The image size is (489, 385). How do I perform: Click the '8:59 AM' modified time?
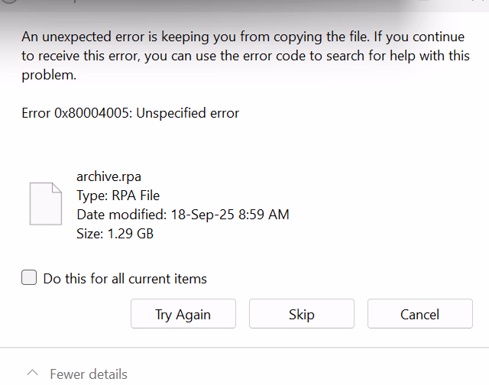click(x=264, y=215)
